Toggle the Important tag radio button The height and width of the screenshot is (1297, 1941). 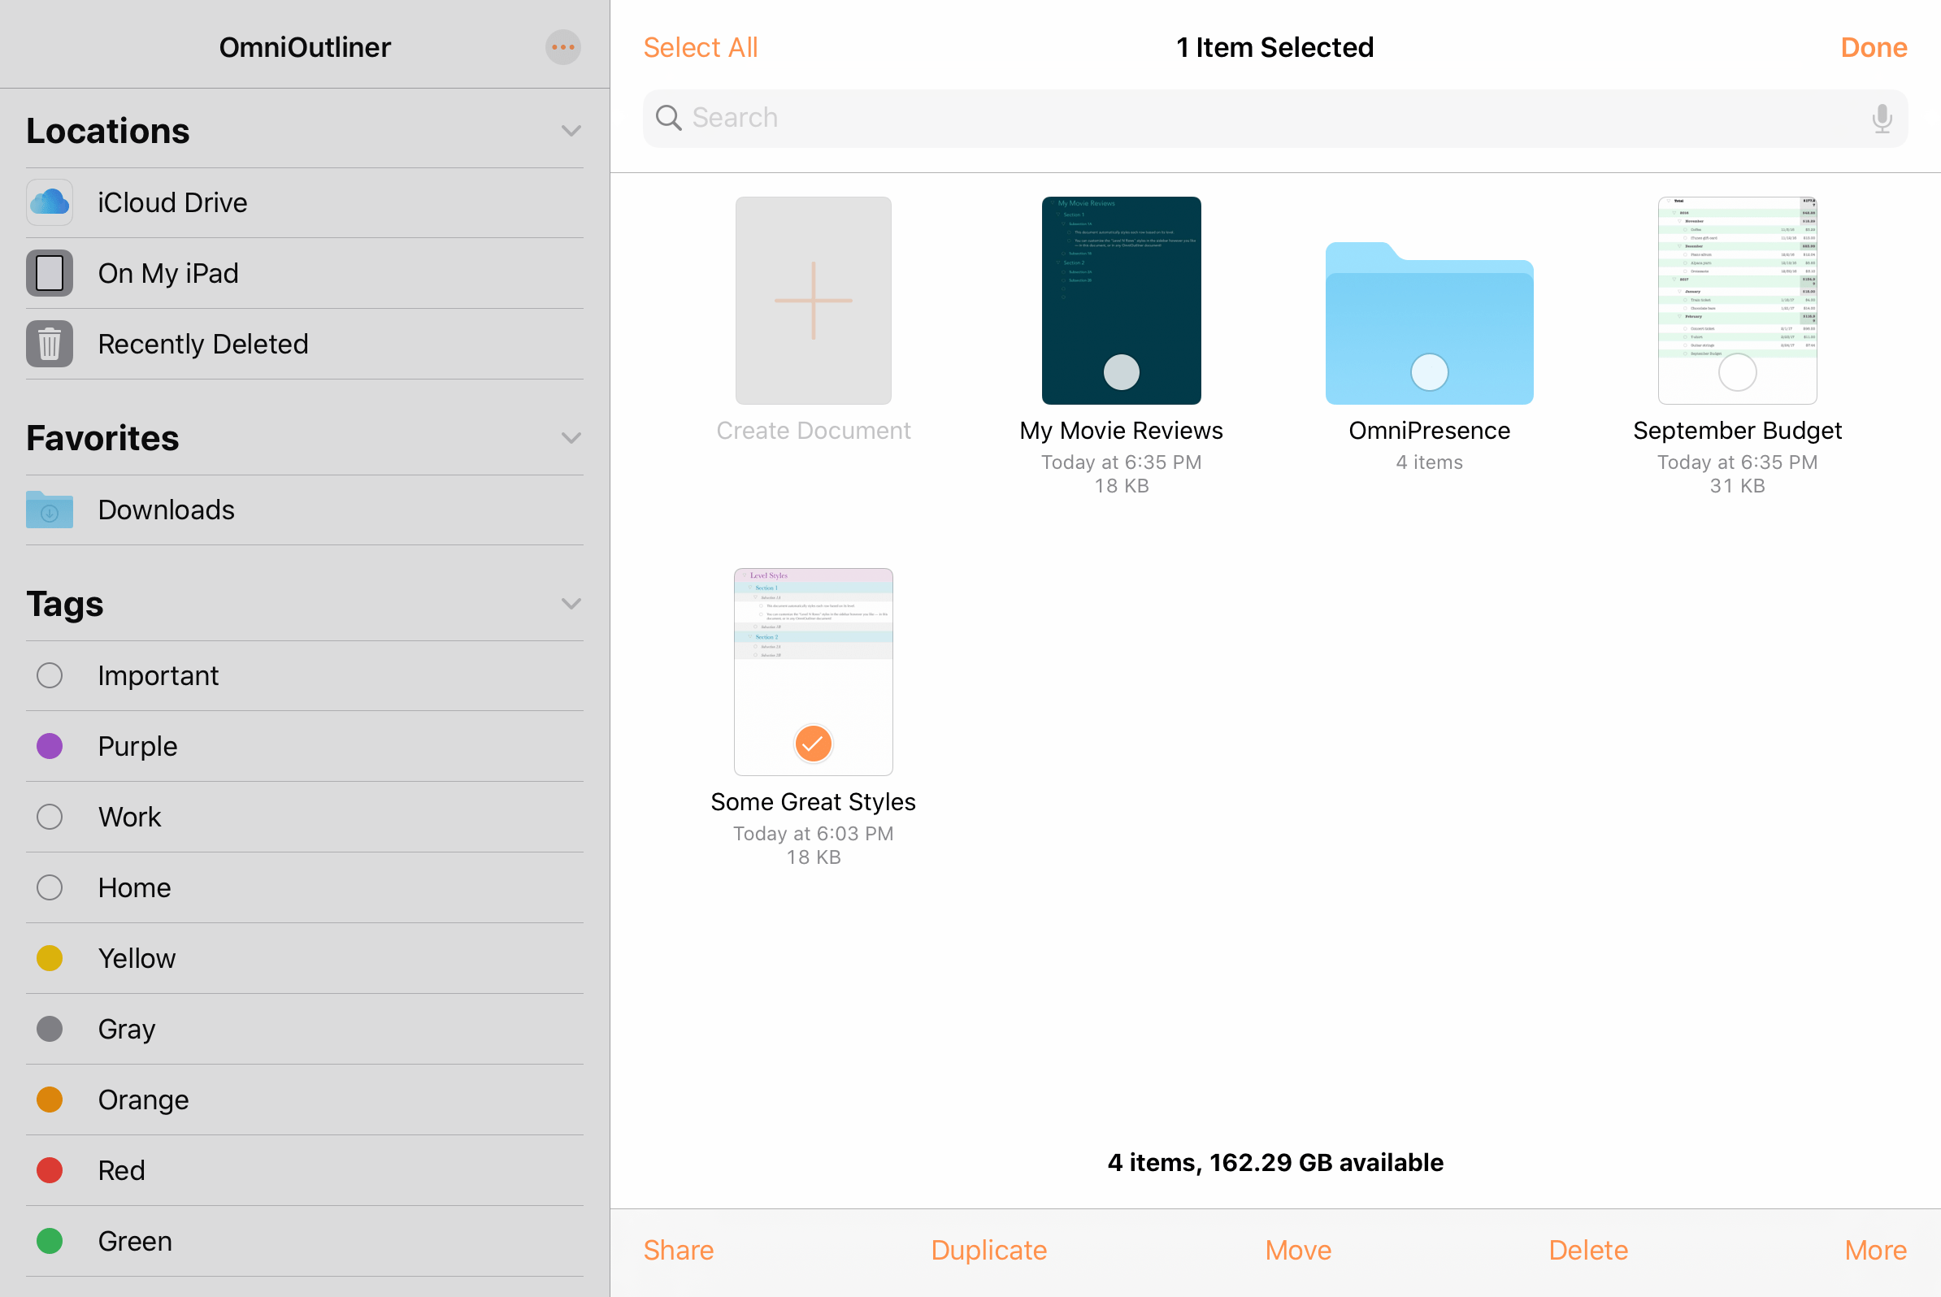tap(50, 676)
